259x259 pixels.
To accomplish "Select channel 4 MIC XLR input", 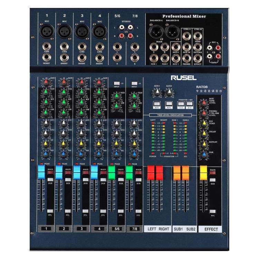I will 99,31.
